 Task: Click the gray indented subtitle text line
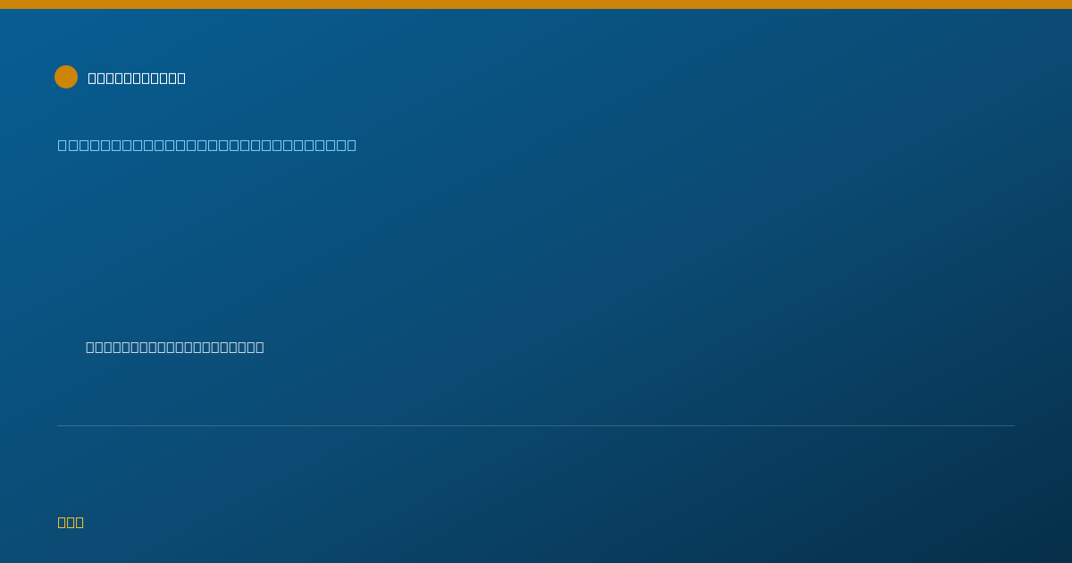pyautogui.click(x=175, y=347)
